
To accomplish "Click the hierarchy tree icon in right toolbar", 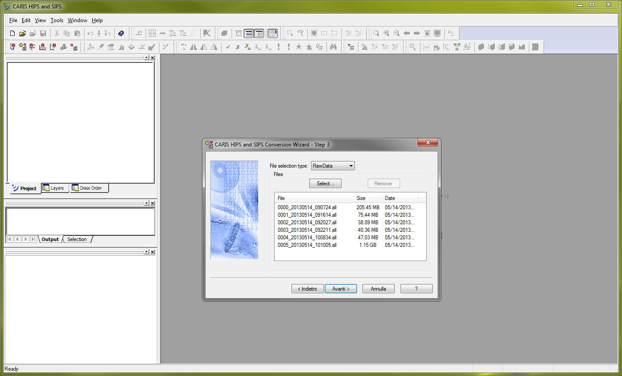I will [x=457, y=47].
